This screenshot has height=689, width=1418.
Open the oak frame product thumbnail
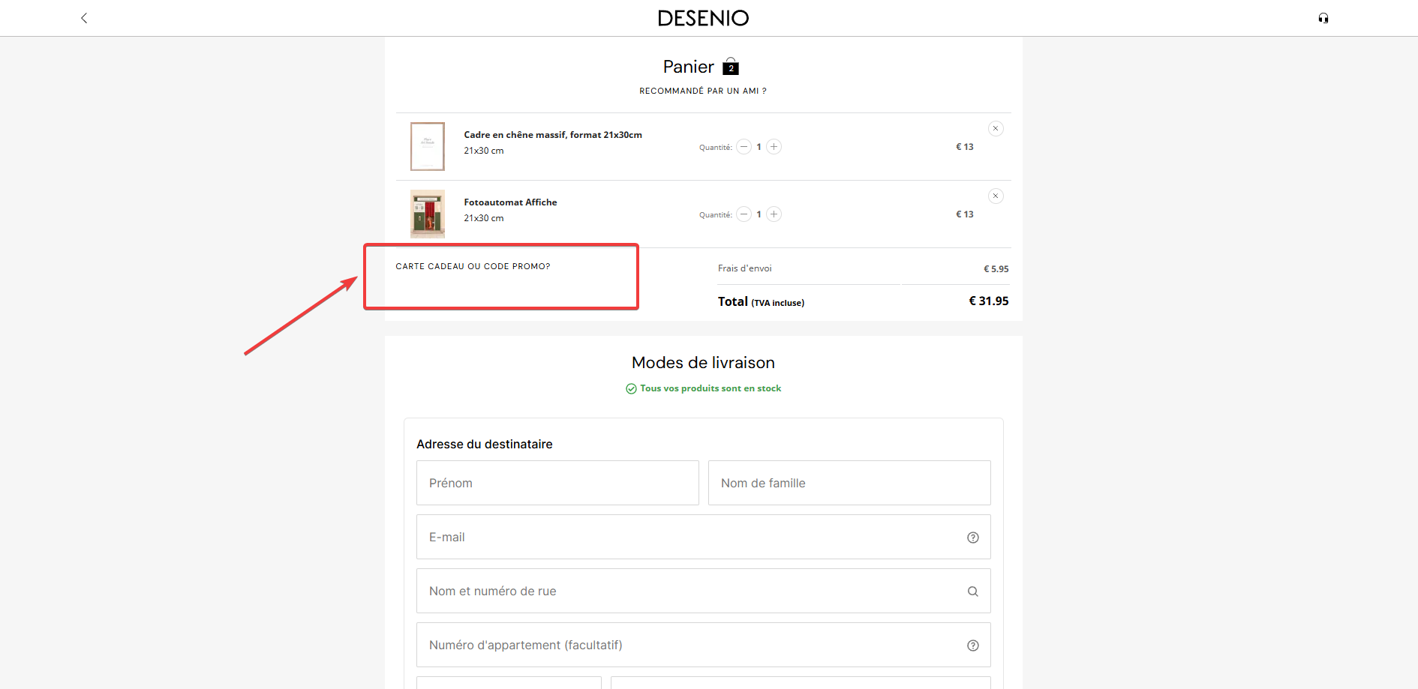point(428,146)
